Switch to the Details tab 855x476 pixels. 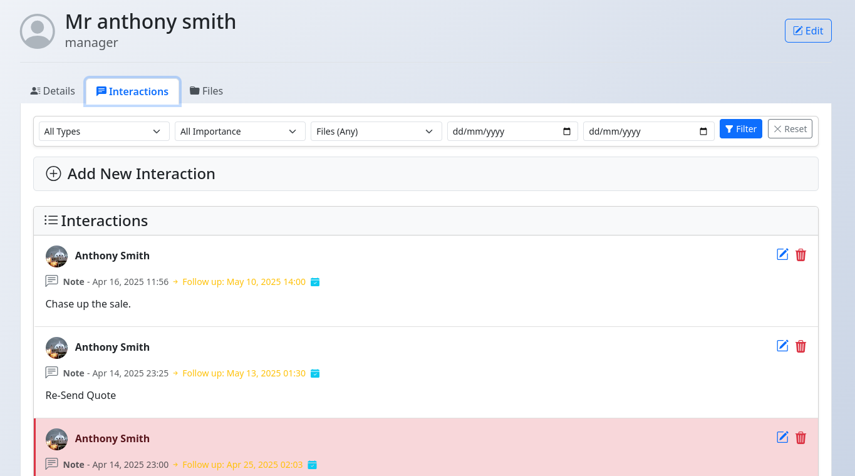click(x=53, y=91)
